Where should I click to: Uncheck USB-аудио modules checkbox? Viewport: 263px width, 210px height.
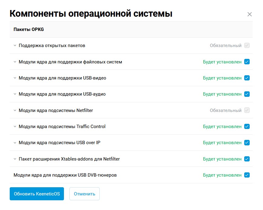(247, 94)
